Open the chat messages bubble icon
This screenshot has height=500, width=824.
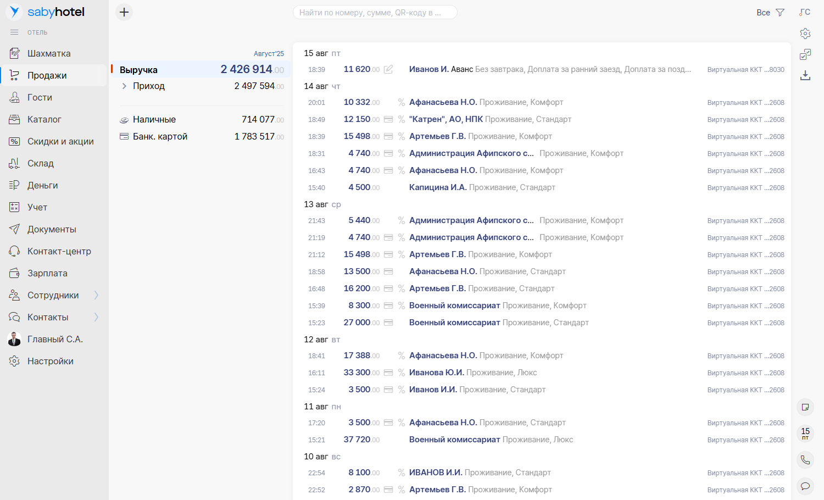805,486
